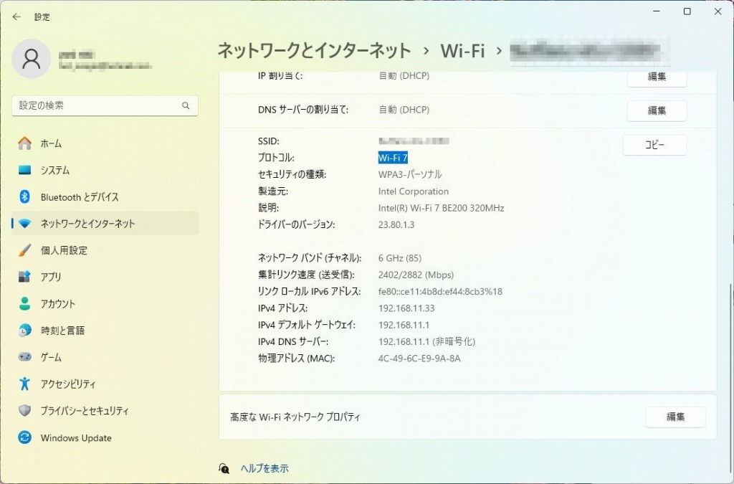This screenshot has width=734, height=484.
Task: Select the Wi-Fi network icon in sidebar
Action: click(x=25, y=224)
